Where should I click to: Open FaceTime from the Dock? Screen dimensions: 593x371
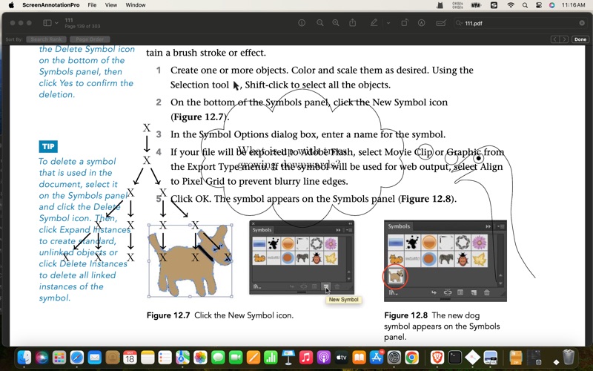[236, 357]
